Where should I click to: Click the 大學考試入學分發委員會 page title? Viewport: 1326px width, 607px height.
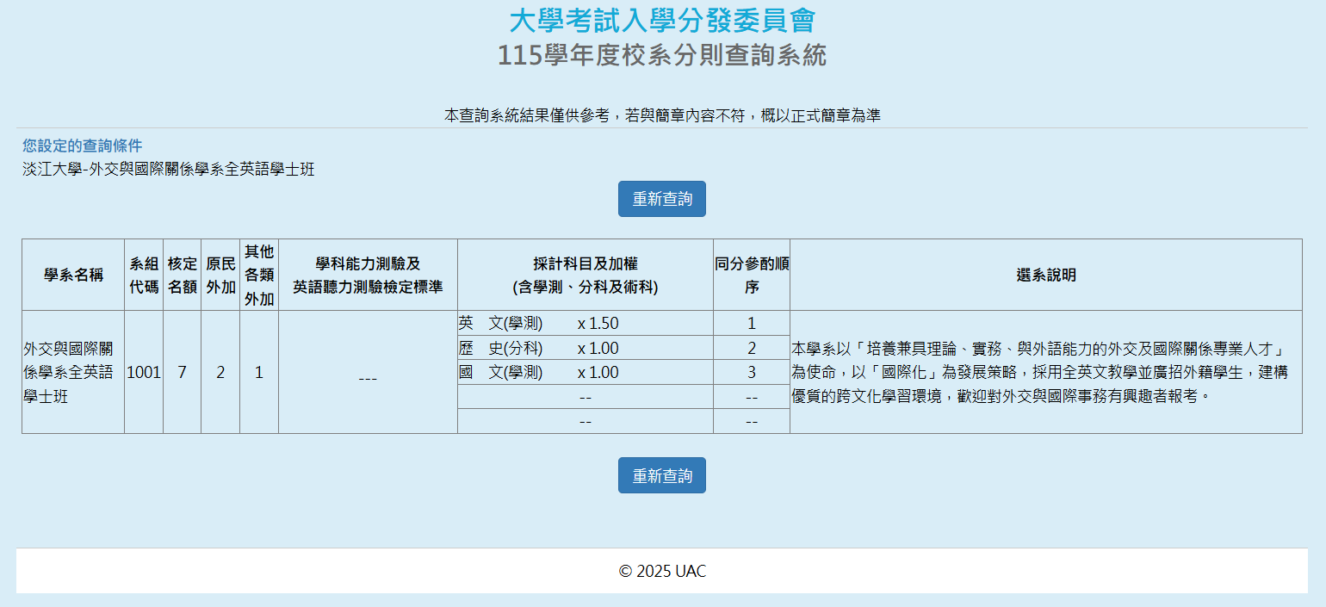coord(661,21)
